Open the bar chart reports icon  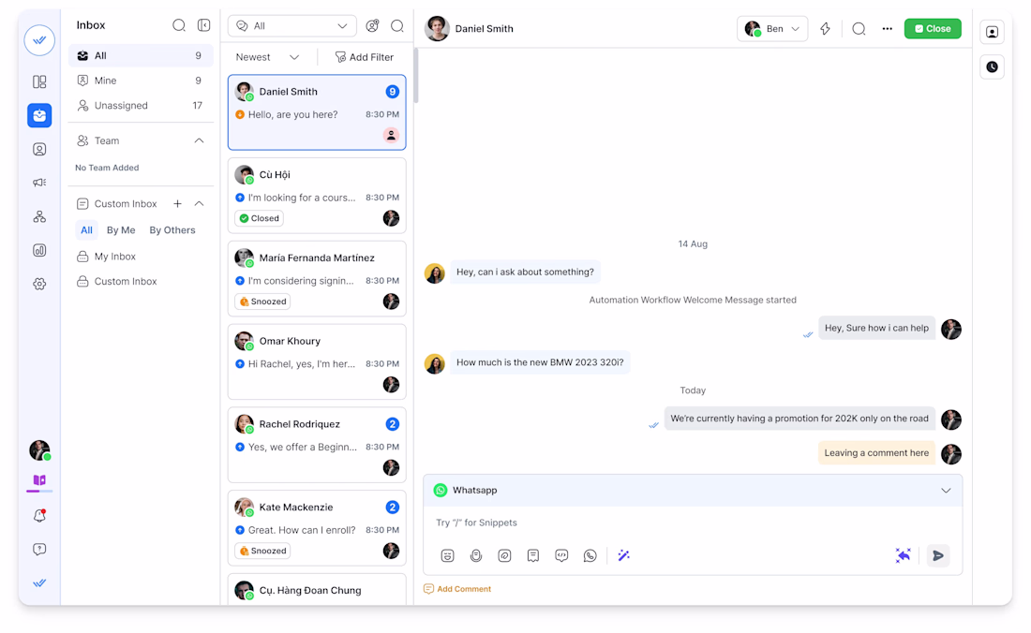(39, 250)
